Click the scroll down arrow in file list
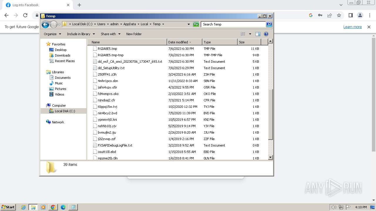Image resolution: width=376 pixels, height=211 pixels. pos(271,158)
